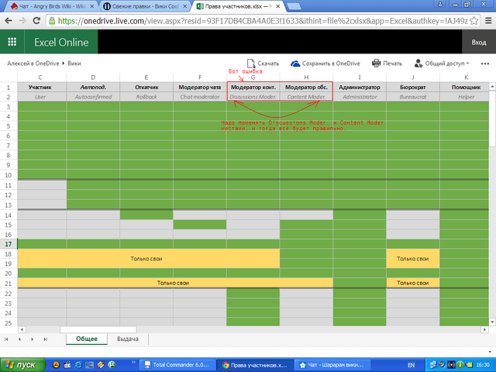Click the horizontal scrollbar right arrow

(x=484, y=329)
